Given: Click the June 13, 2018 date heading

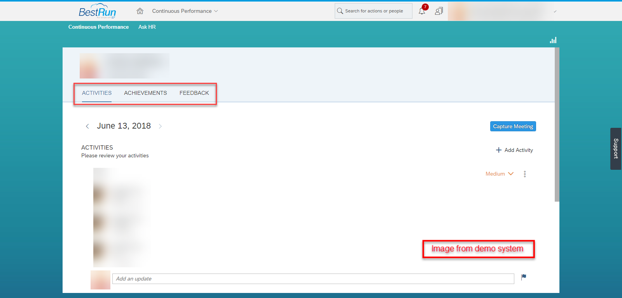Looking at the screenshot, I should [124, 126].
